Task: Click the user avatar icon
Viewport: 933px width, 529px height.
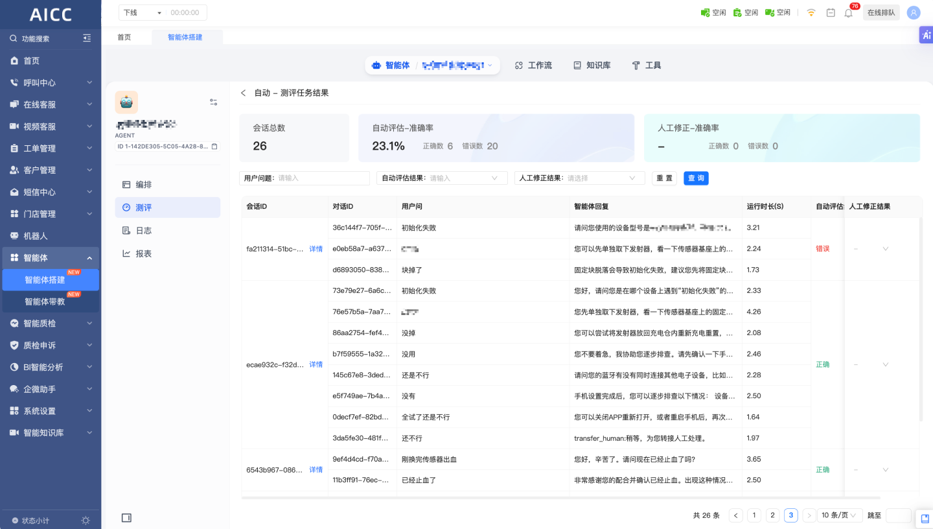Action: (x=914, y=13)
